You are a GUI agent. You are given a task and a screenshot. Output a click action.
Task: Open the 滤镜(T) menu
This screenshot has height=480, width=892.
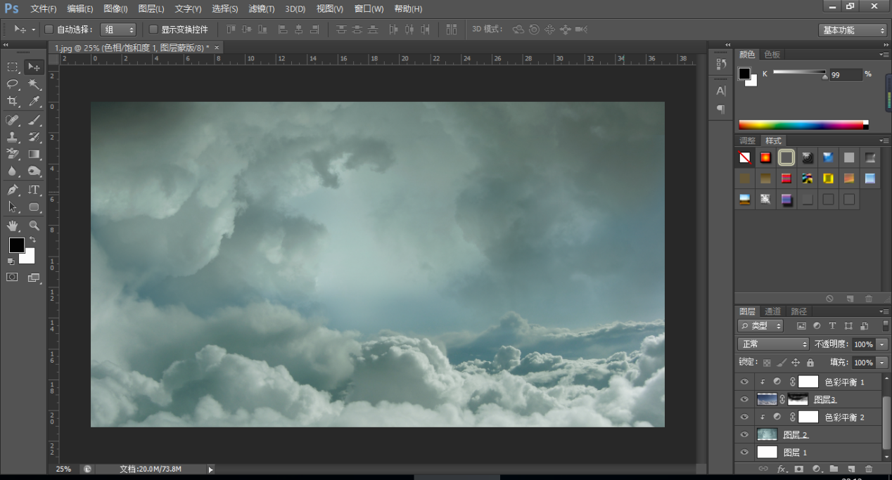point(262,9)
